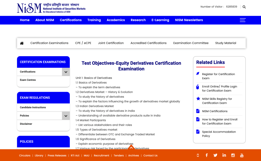Open the LinkedIn icon in footer
261x161 pixels.
[224, 155]
